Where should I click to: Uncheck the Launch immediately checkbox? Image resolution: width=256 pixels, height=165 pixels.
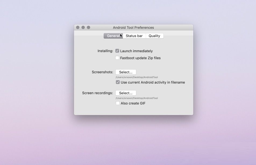117,51
